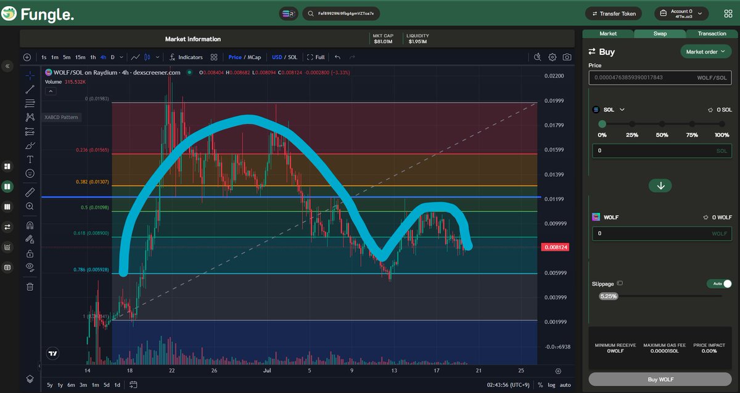Screen dimensions: 740x393
Task: Switch to the Transaction tab
Action: (x=712, y=33)
